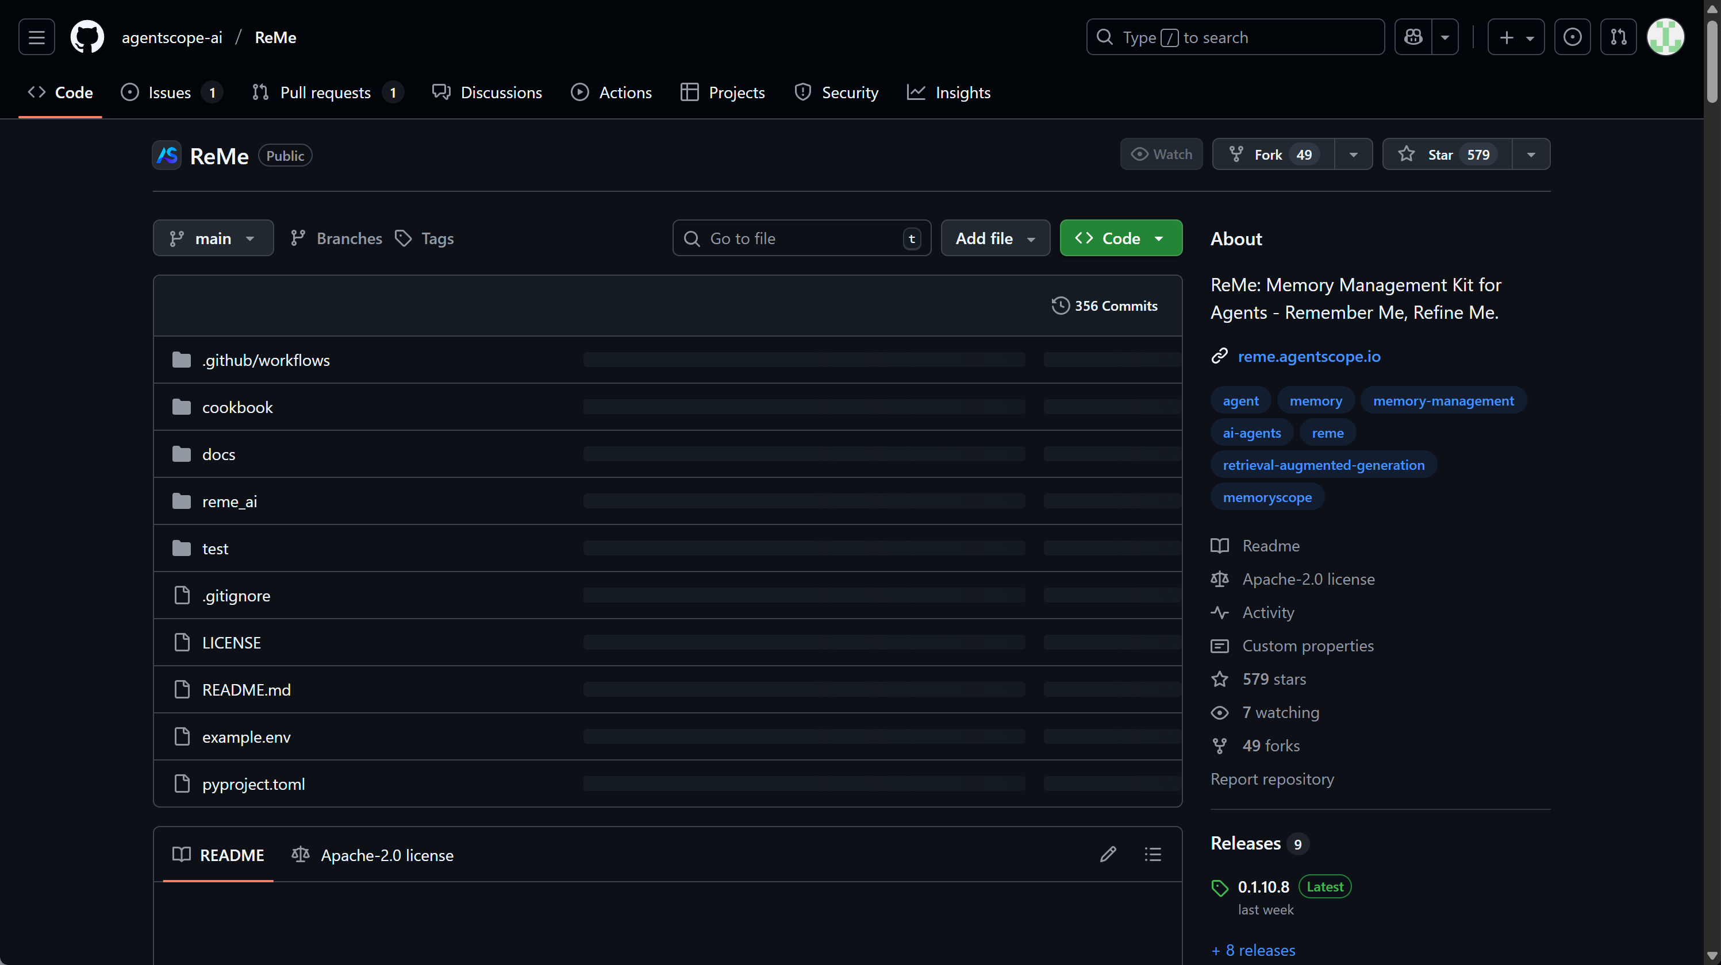Expand the Star lists caret

point(1531,155)
